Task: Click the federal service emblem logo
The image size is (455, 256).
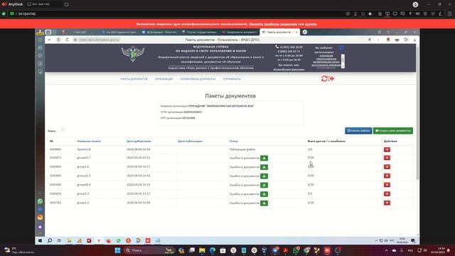Action: point(133,54)
